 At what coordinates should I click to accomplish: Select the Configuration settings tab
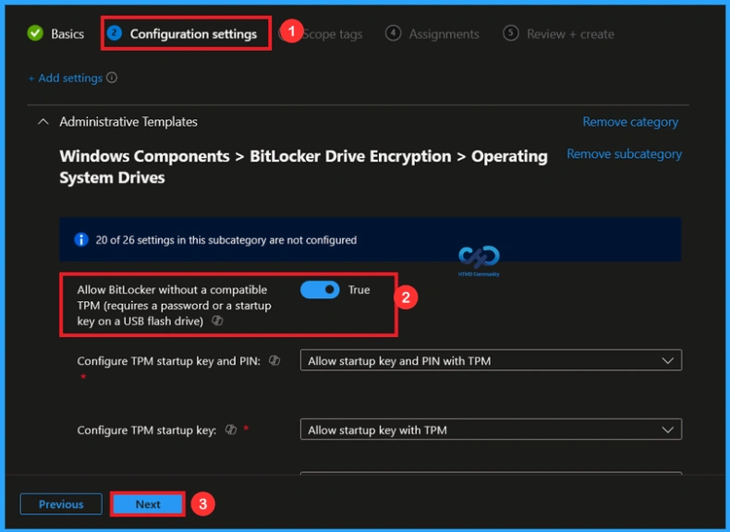point(193,34)
